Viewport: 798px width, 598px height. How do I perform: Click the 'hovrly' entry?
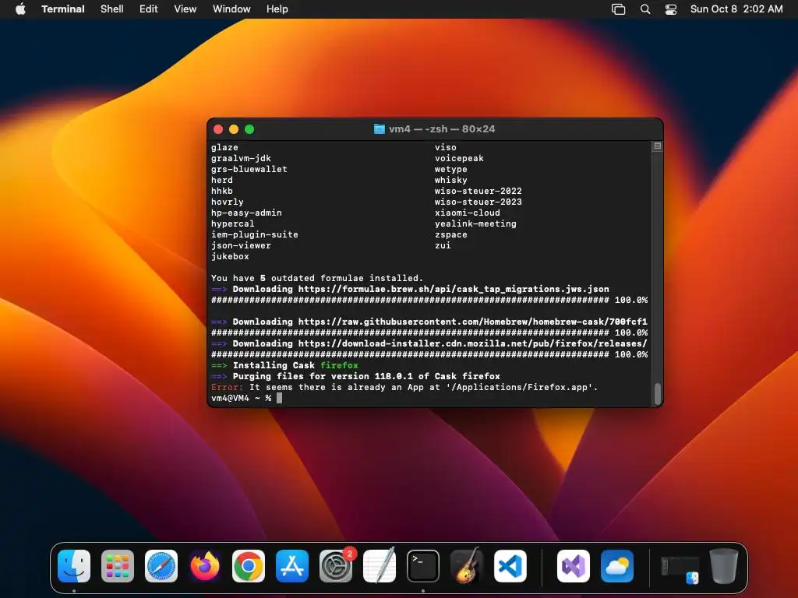[x=228, y=202]
